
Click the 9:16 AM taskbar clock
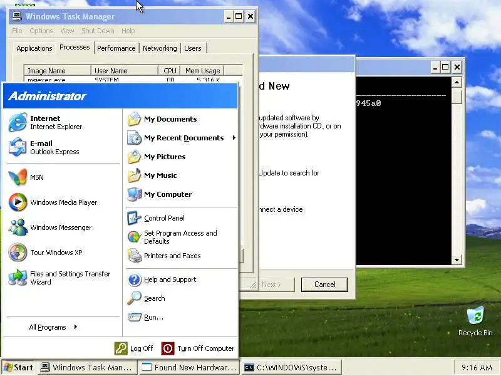pyautogui.click(x=477, y=368)
